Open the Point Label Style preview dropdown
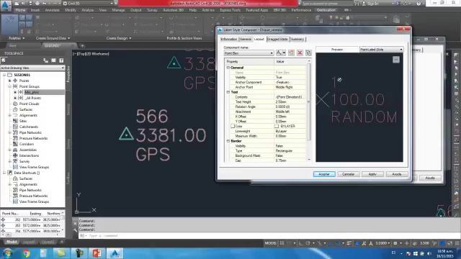Screen dimensions: 461x259 381,50
